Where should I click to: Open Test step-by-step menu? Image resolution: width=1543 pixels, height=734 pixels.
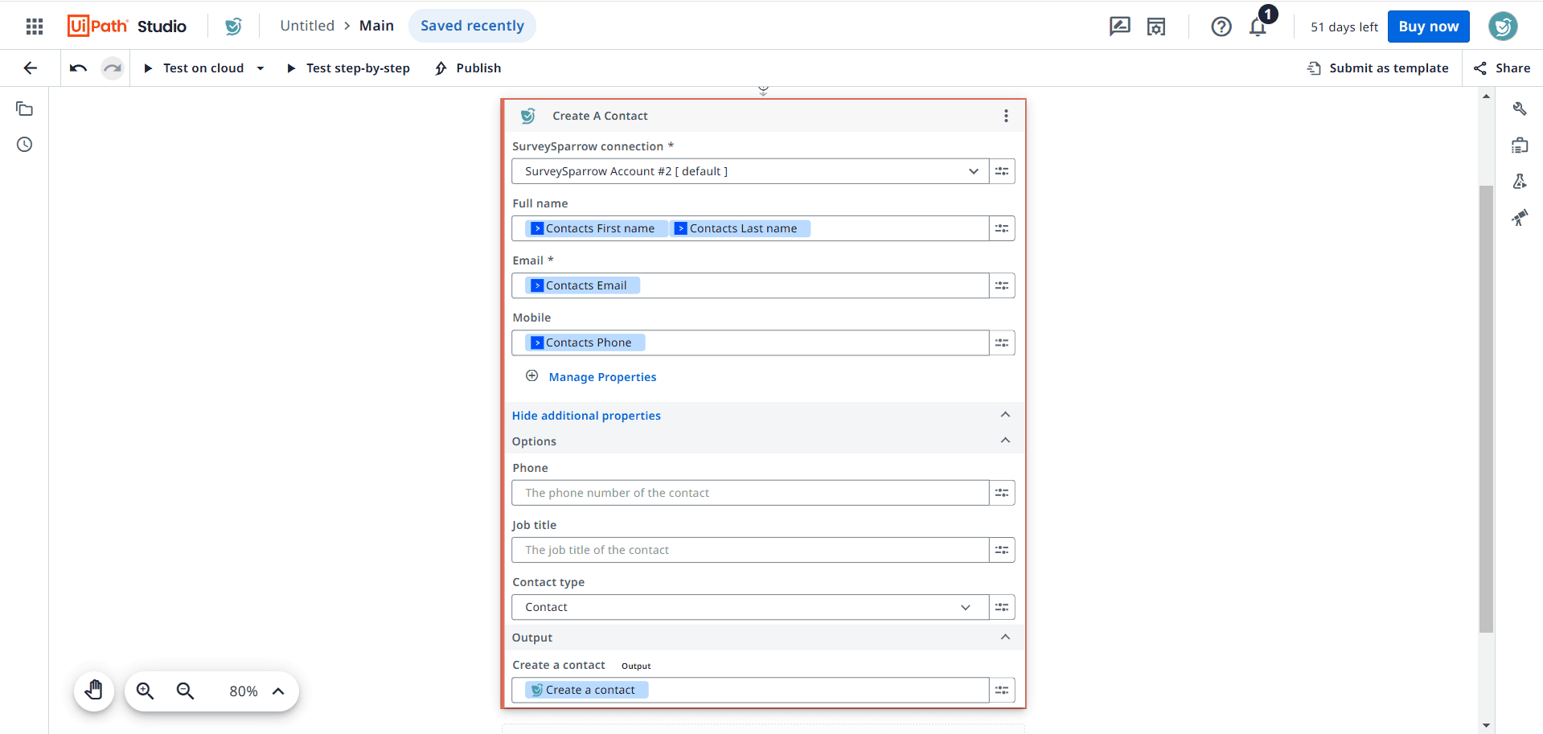[x=357, y=68]
